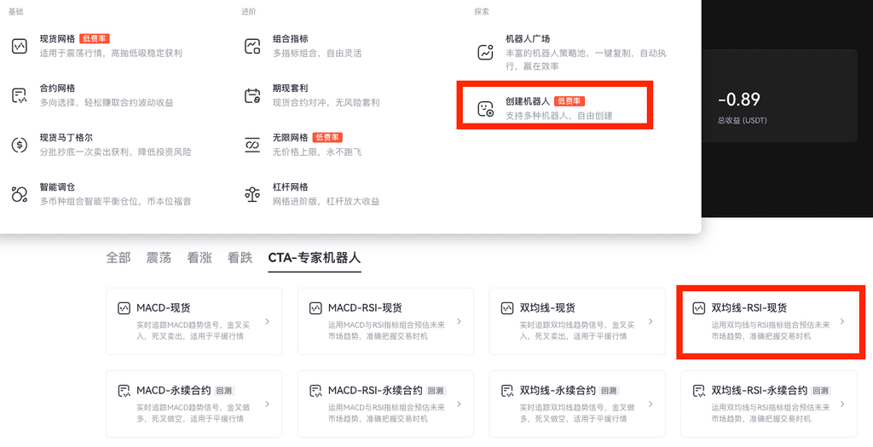Click the 无限网格 infinity grid icon
This screenshot has width=873, height=447.
tap(252, 145)
